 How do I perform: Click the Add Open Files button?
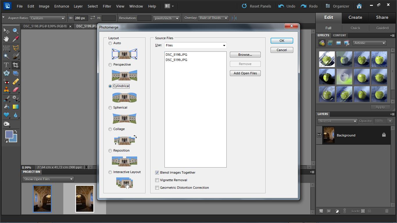click(245, 73)
